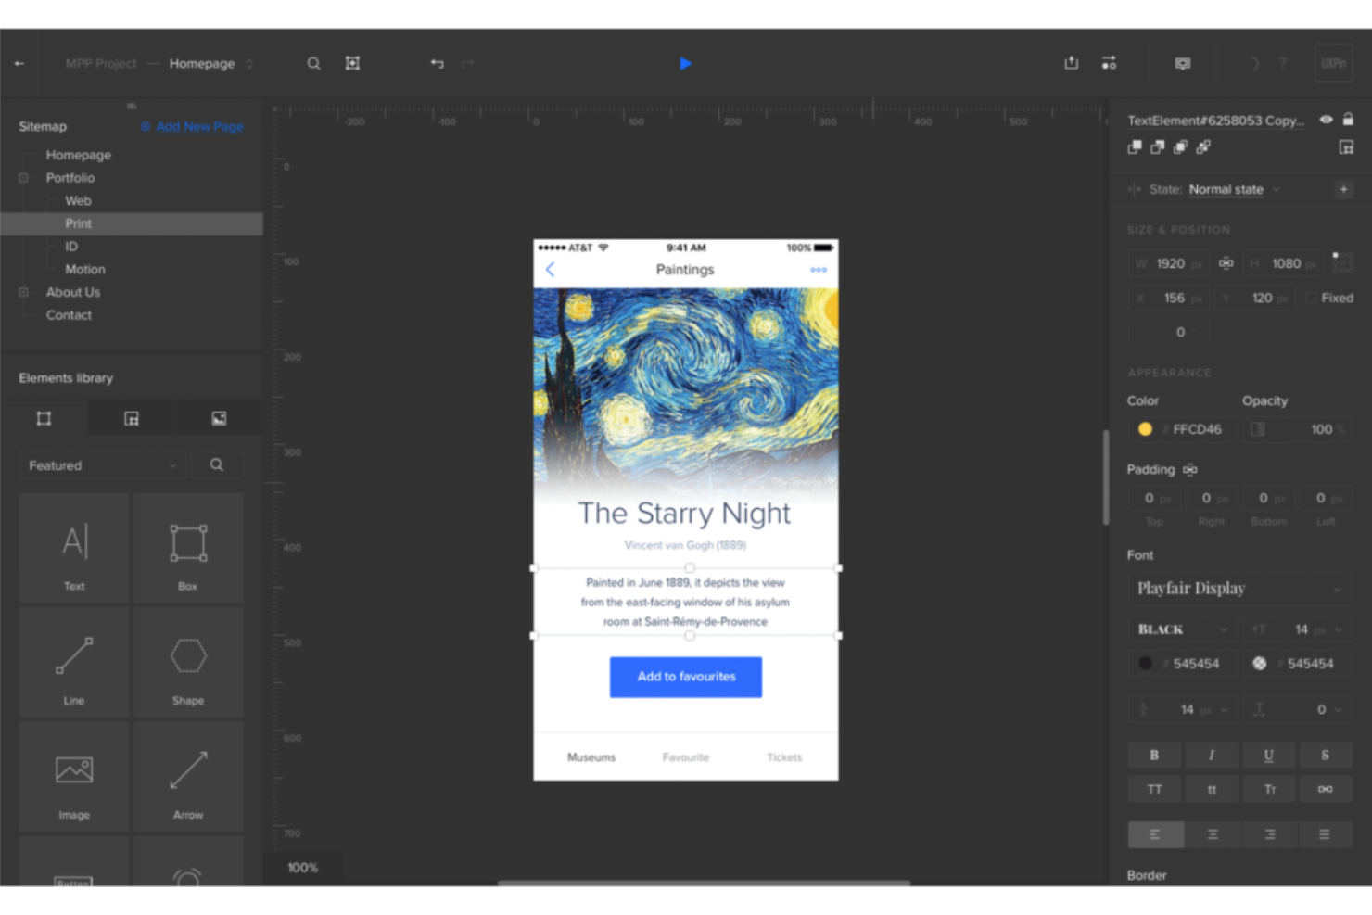The height and width of the screenshot is (915, 1372).
Task: Click the UXPin logo button
Action: [x=1333, y=64]
